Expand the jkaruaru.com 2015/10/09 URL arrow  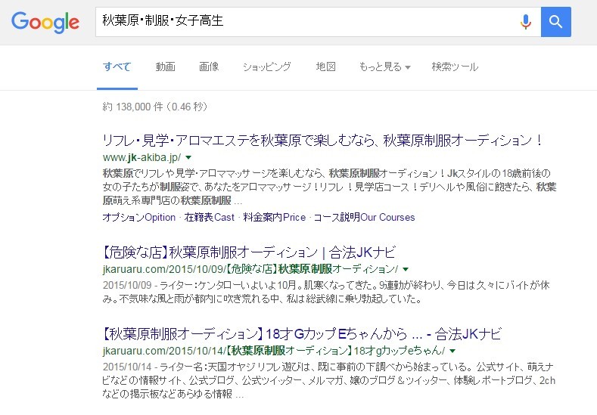(x=406, y=269)
